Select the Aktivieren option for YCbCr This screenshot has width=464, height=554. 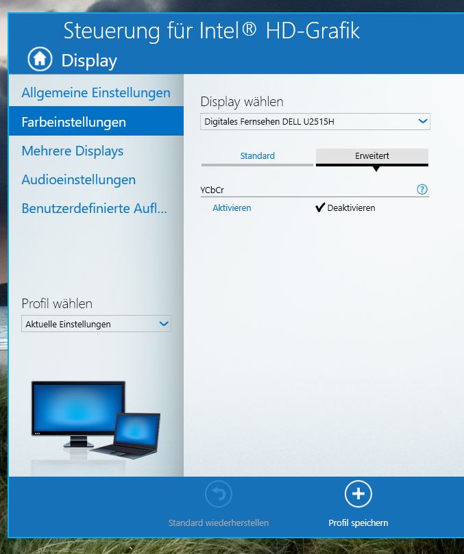pos(232,207)
